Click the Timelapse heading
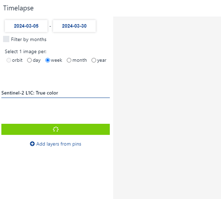Image resolution: width=221 pixels, height=199 pixels. [18, 8]
